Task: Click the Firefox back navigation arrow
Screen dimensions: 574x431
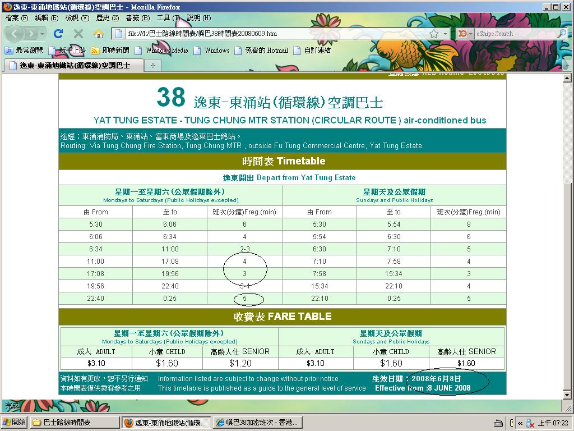Action: [15, 34]
